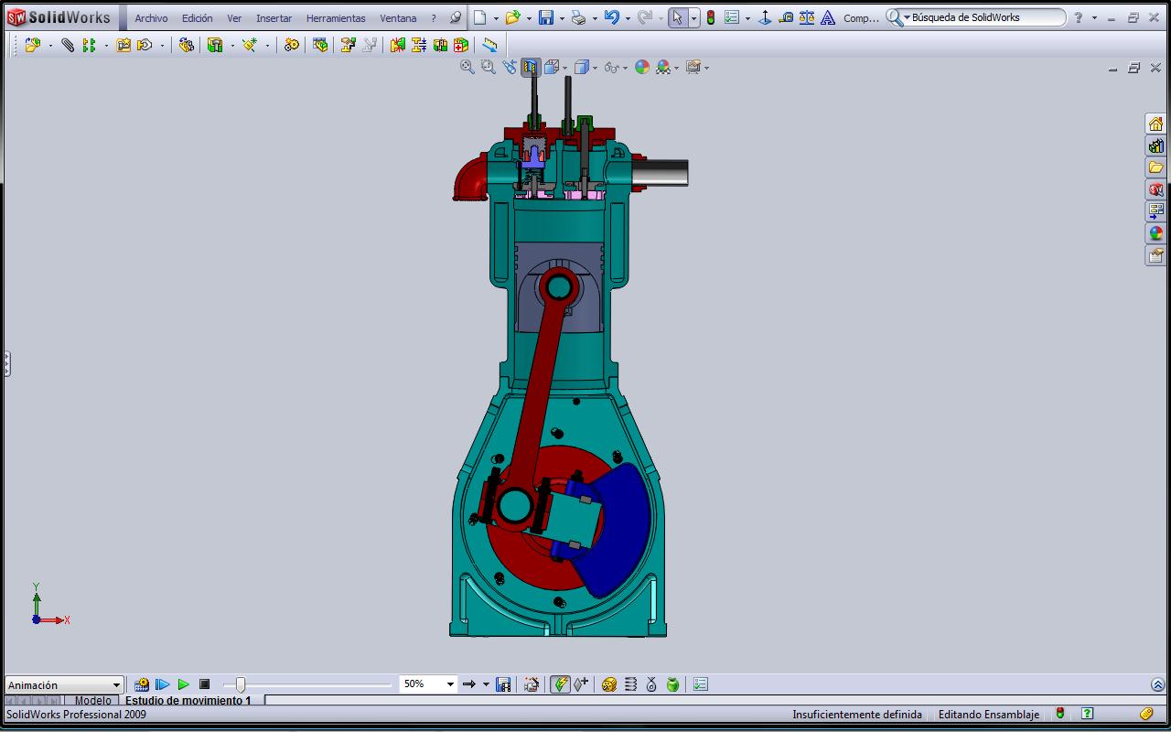Open the Save dropdown arrow
The image size is (1171, 732).
coord(562,18)
